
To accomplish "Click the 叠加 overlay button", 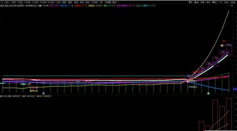I will tap(196, 2).
